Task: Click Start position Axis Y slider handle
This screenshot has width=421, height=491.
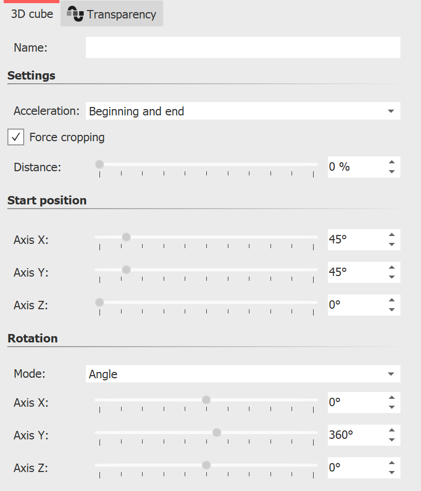Action: tap(126, 270)
